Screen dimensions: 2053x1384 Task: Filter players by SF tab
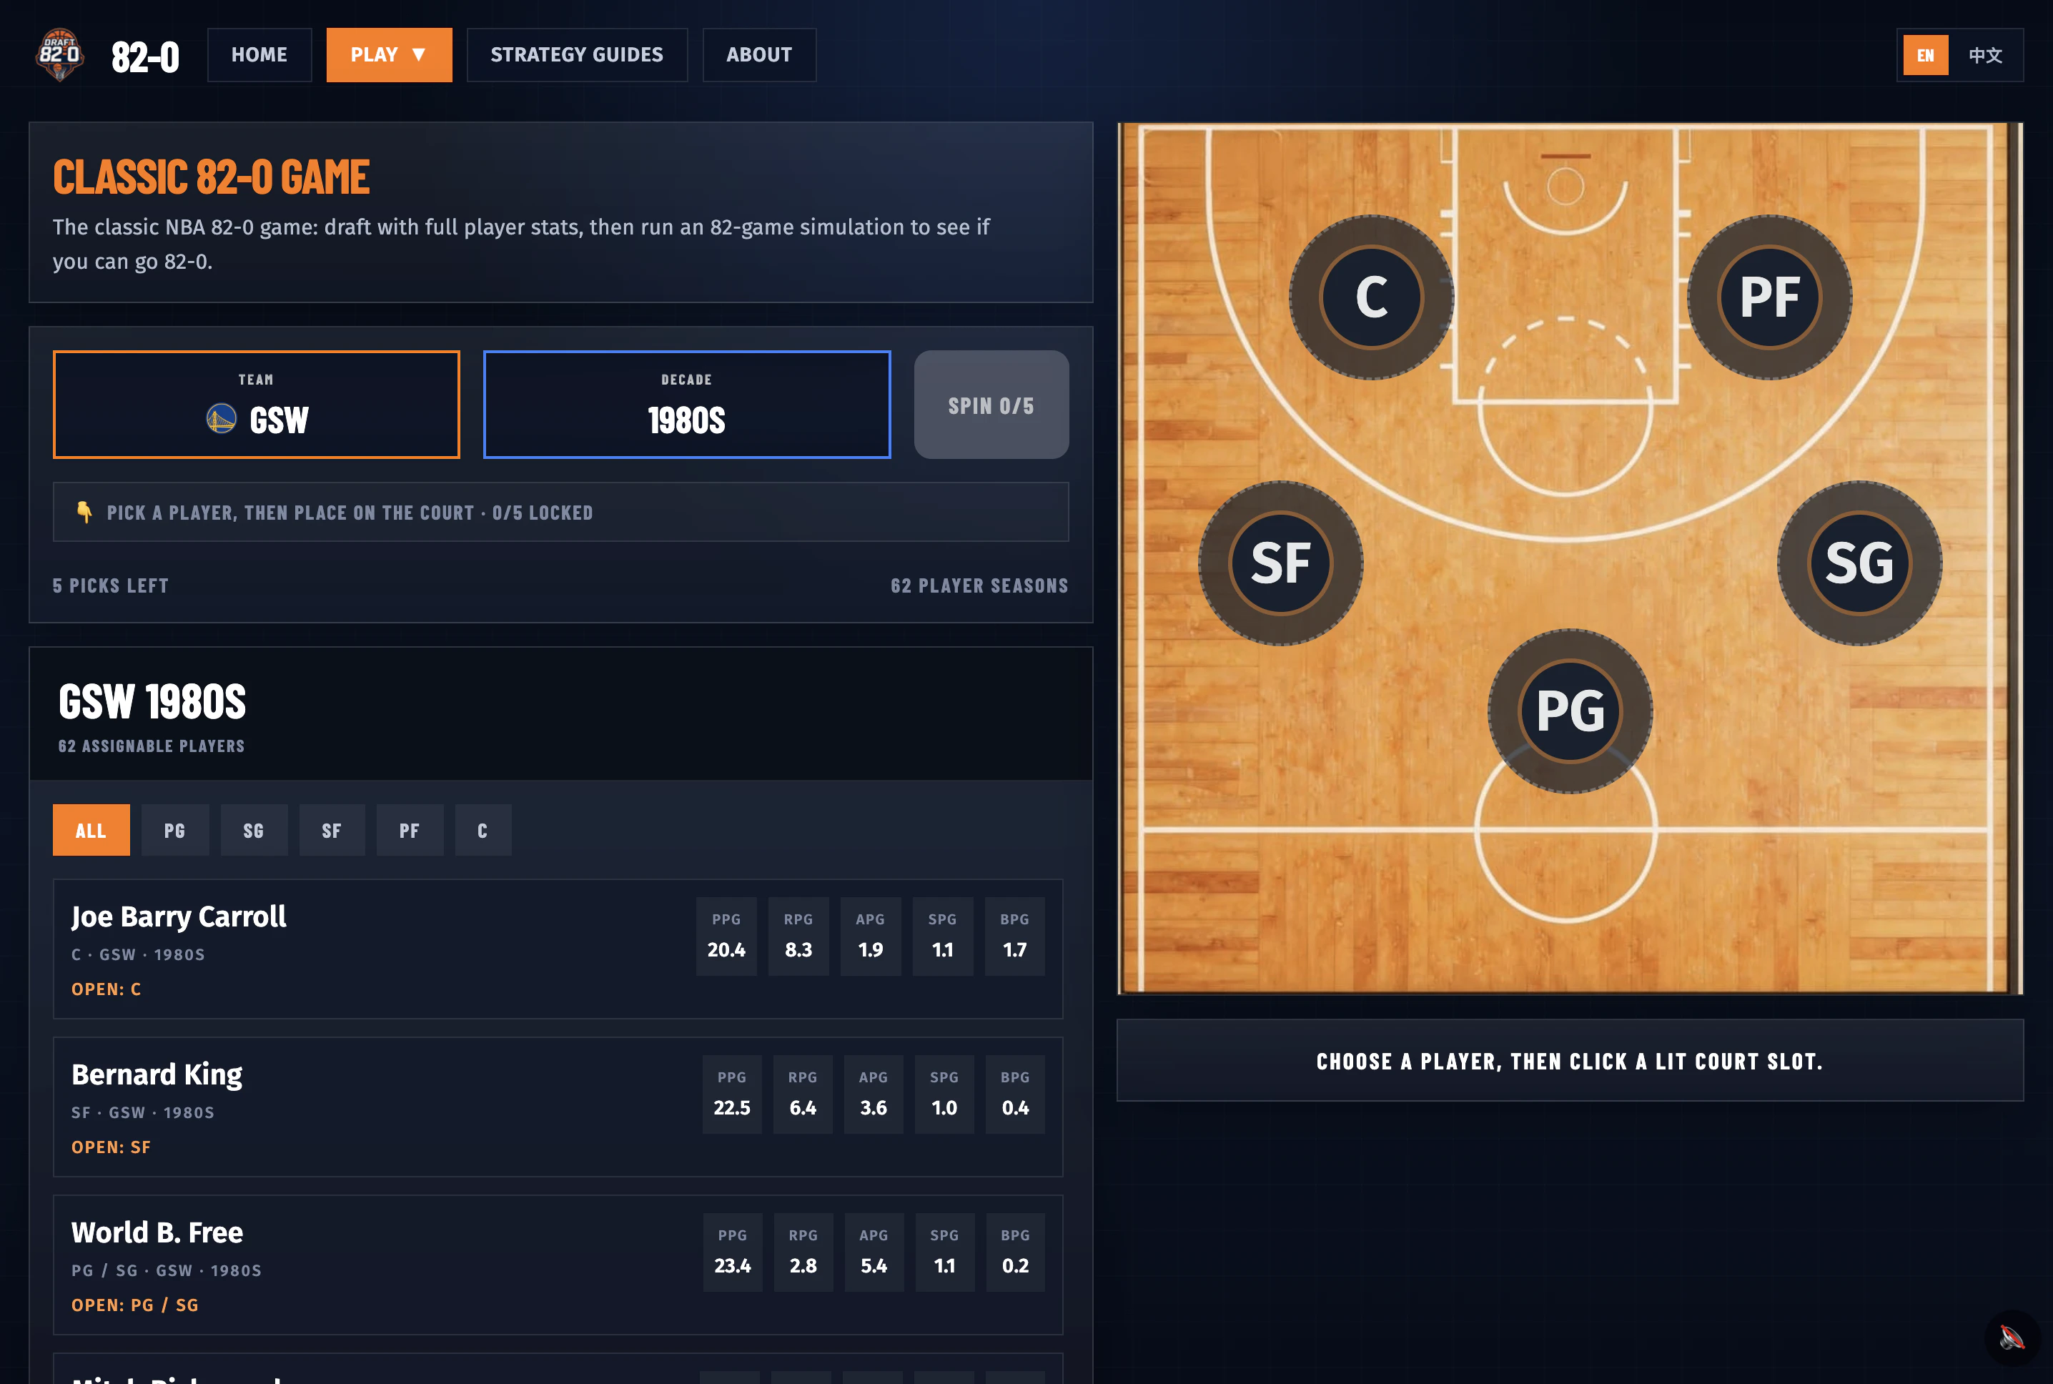click(332, 831)
